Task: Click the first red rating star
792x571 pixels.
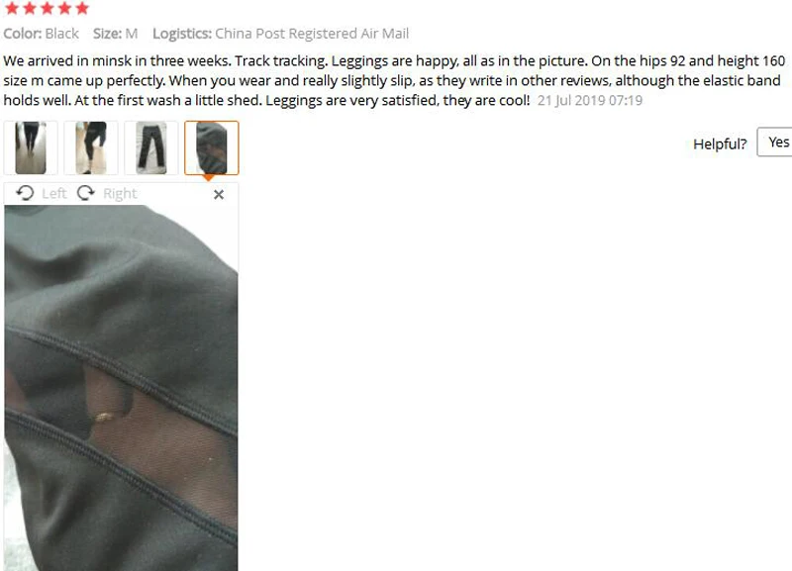Action: point(12,8)
